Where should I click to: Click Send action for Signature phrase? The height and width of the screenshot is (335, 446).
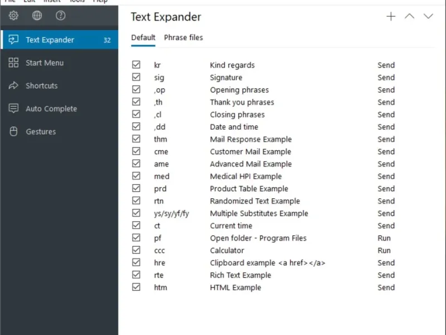click(386, 78)
